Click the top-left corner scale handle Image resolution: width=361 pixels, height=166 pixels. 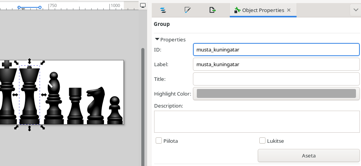point(16,62)
